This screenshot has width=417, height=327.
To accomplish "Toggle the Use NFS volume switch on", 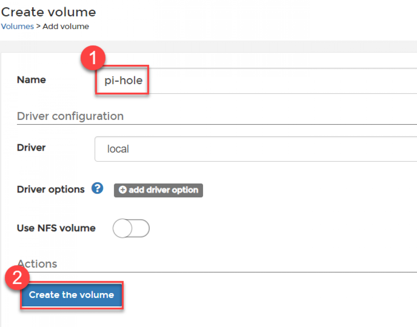I will 131,228.
